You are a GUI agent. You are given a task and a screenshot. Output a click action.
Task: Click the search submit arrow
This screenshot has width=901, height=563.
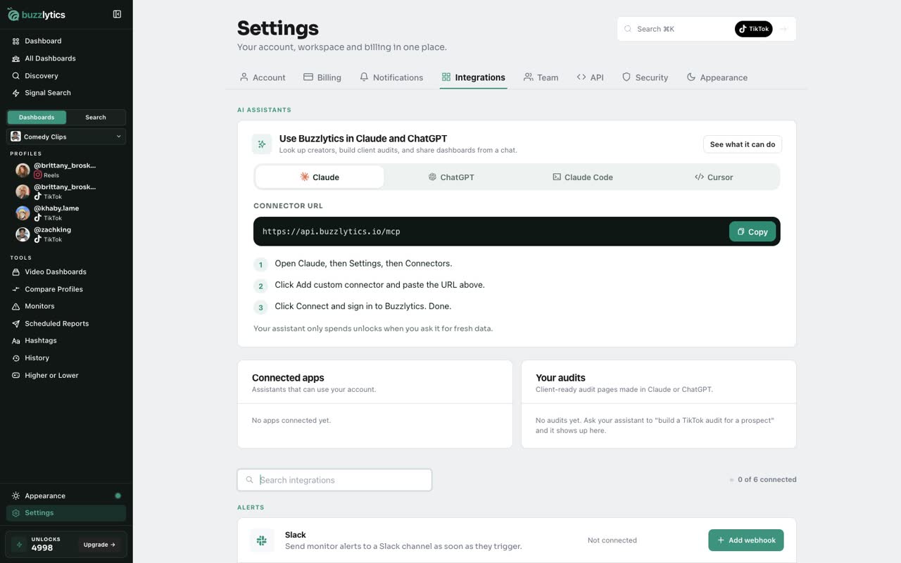point(783,29)
